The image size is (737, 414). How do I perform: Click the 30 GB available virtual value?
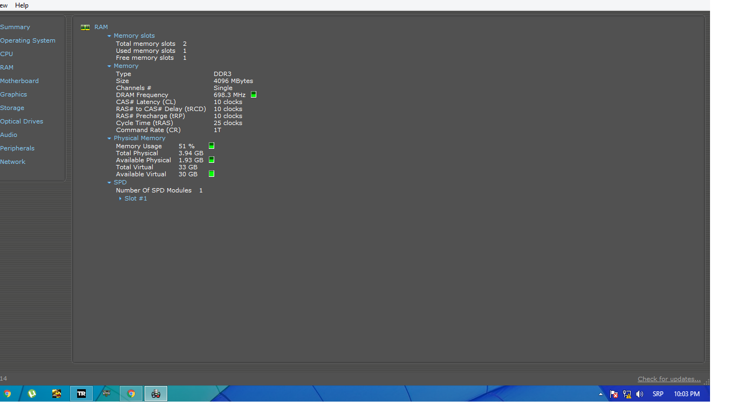point(188,174)
